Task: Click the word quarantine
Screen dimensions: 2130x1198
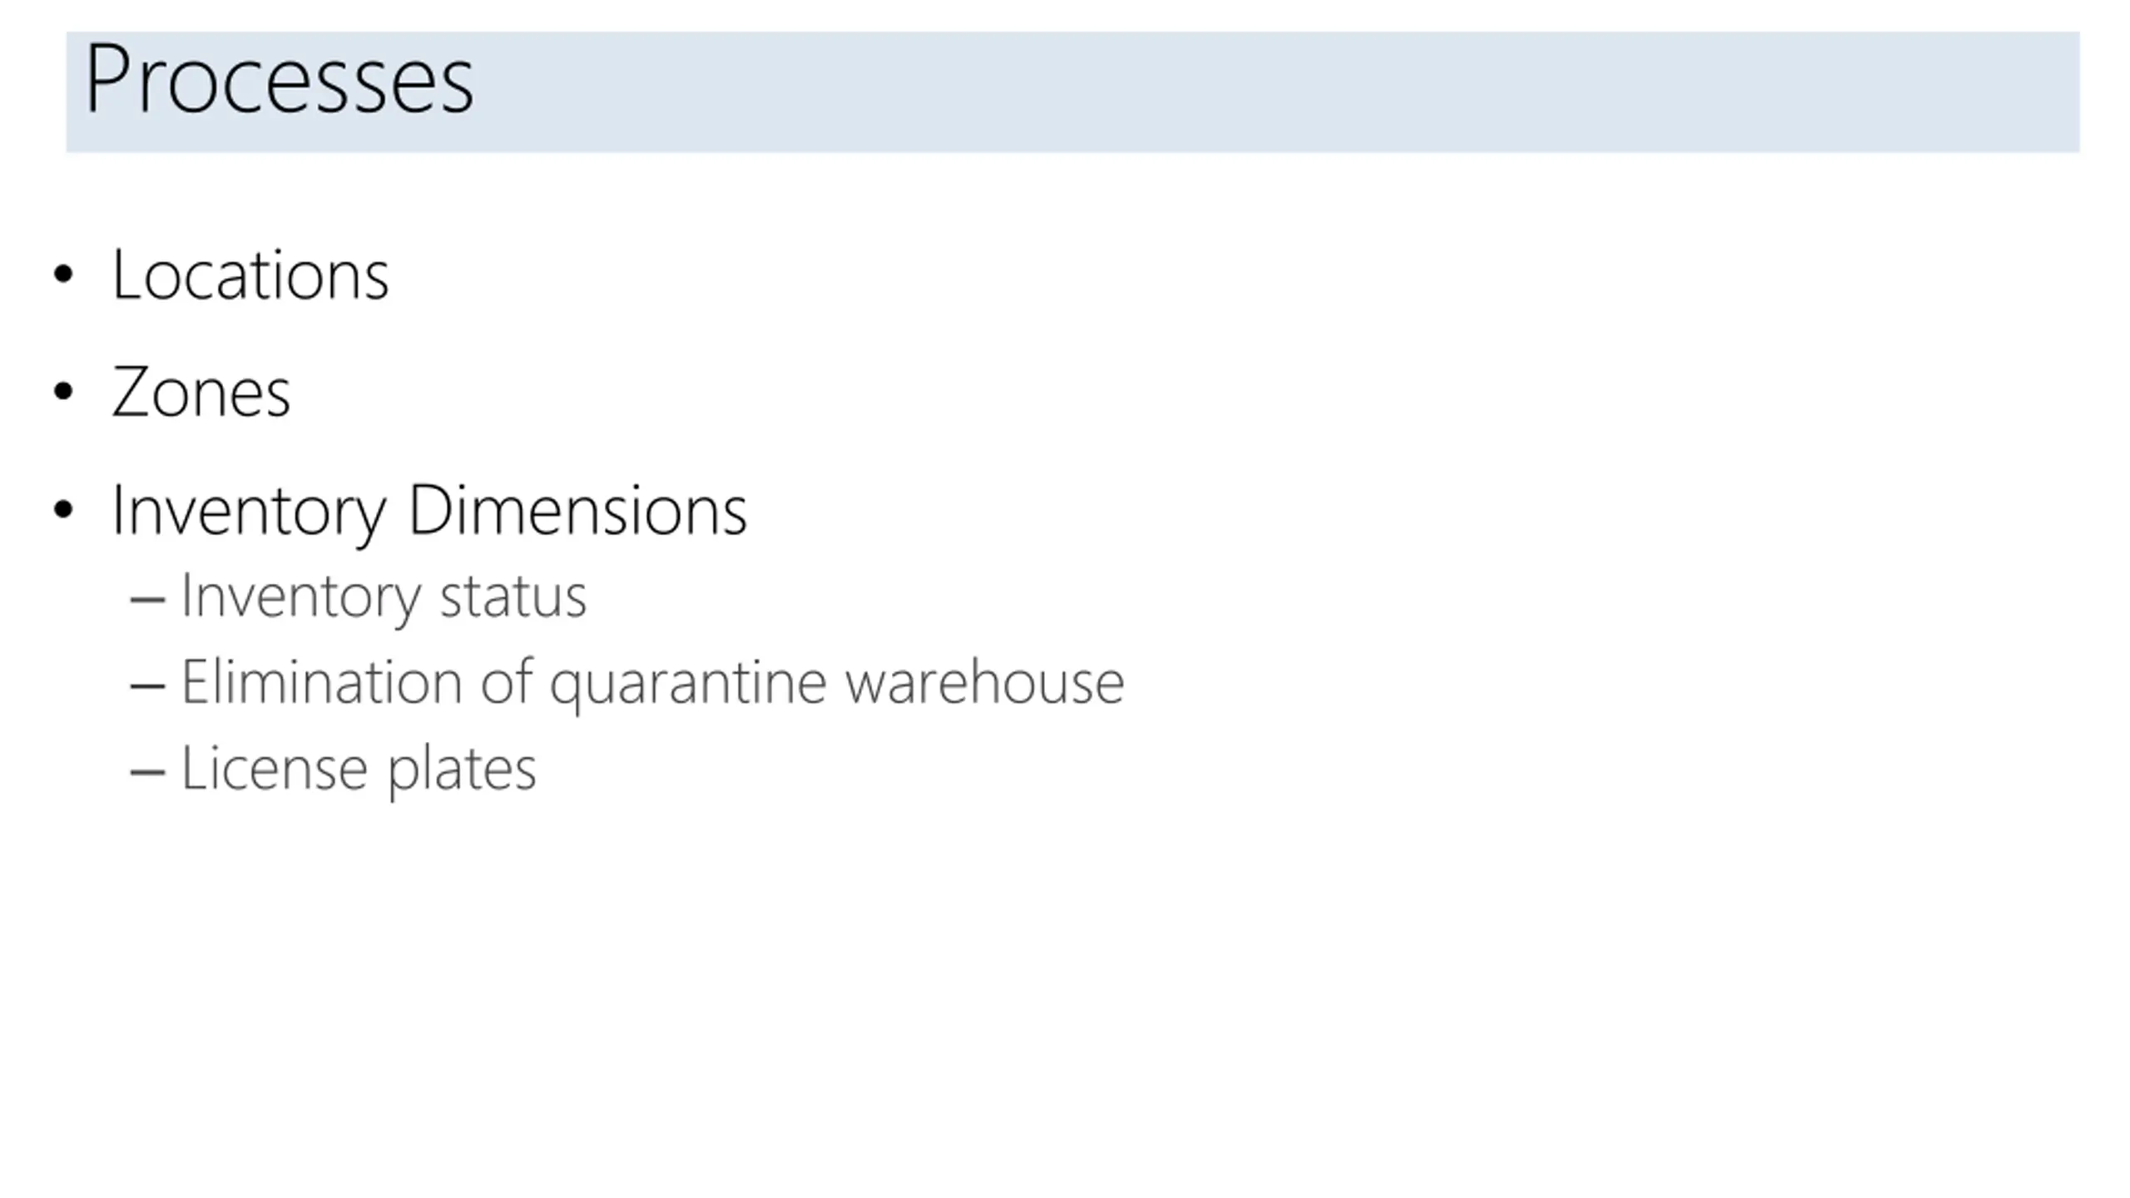Action: point(688,686)
